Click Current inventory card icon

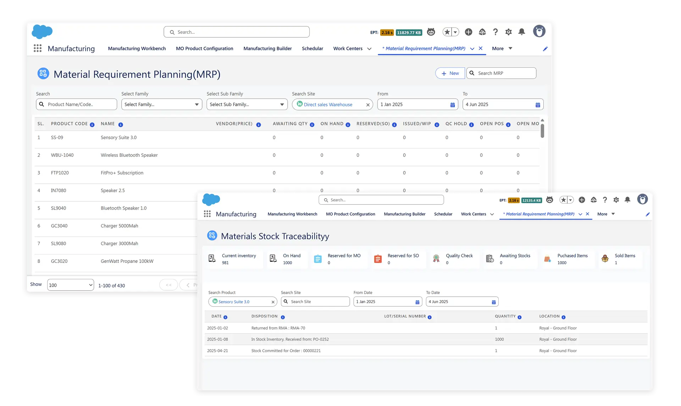[x=212, y=258]
